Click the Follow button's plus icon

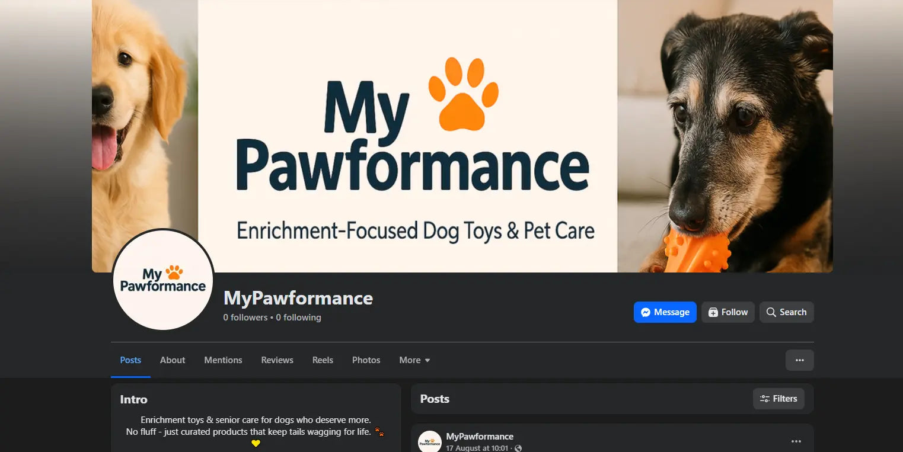[x=713, y=312]
